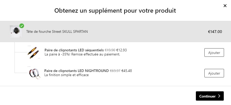Click the discounted €12.93 price
This screenshot has width=231, height=105.
point(121,50)
